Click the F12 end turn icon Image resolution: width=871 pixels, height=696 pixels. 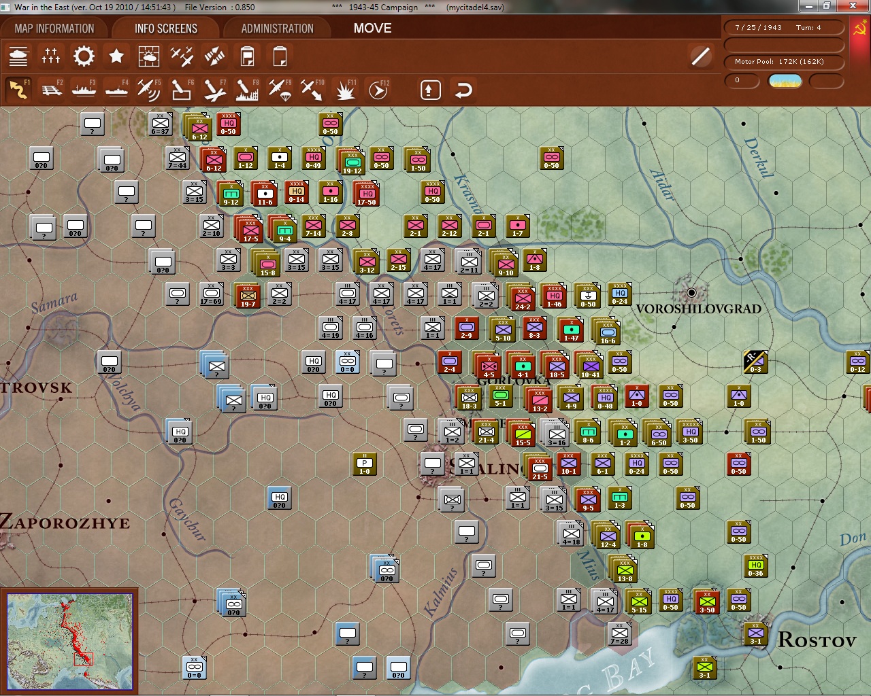378,90
